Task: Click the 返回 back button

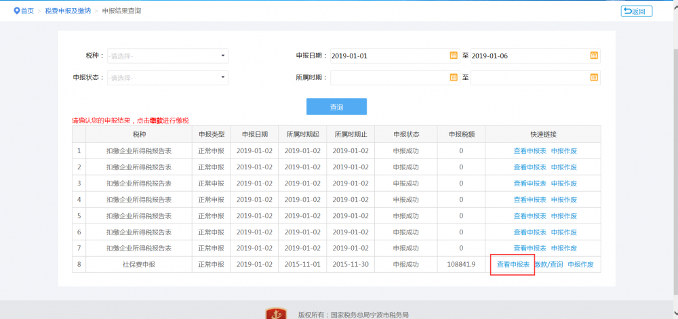Action: (x=637, y=11)
